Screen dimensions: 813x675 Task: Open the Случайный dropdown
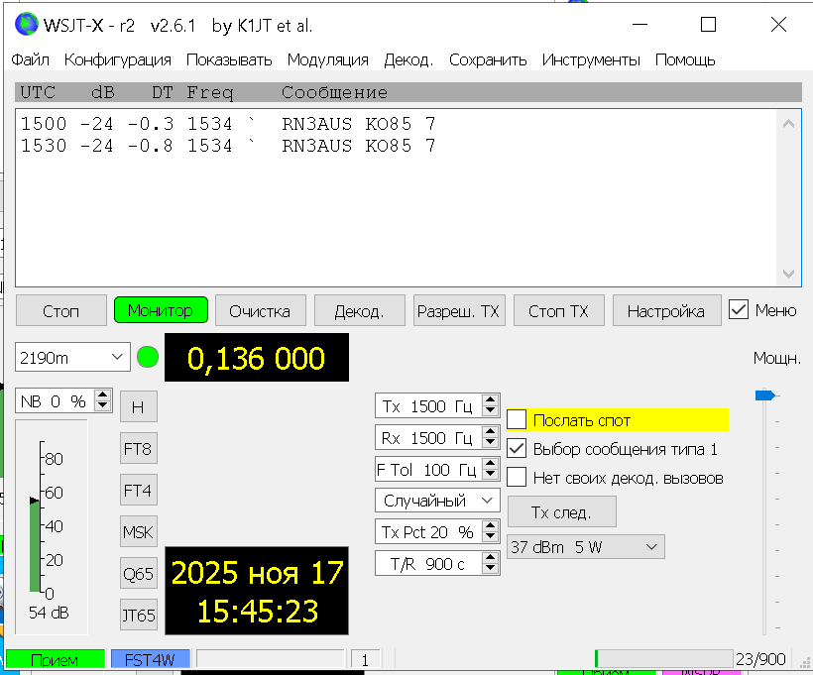pos(437,501)
